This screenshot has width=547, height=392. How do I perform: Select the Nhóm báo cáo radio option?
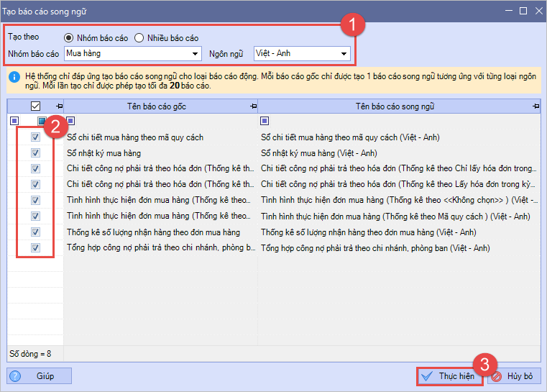click(69, 37)
